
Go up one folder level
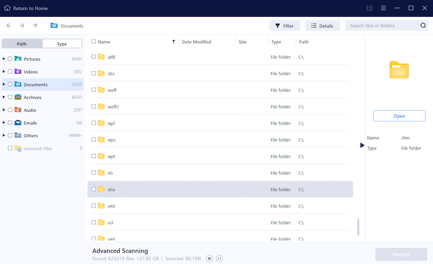pos(36,25)
